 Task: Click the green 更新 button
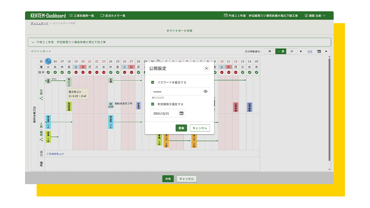coord(181,128)
